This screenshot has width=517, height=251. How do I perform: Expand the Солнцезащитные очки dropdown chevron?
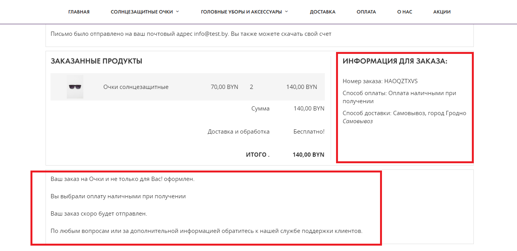177,12
